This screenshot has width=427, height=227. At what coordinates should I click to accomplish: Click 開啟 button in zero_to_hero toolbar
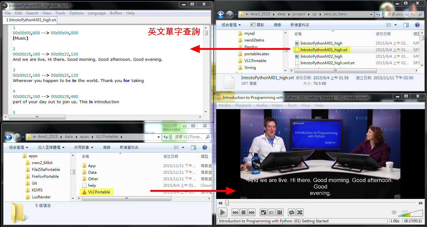(257, 25)
